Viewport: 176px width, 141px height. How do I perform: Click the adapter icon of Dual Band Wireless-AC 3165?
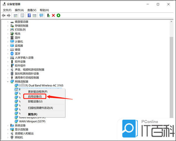(16, 86)
